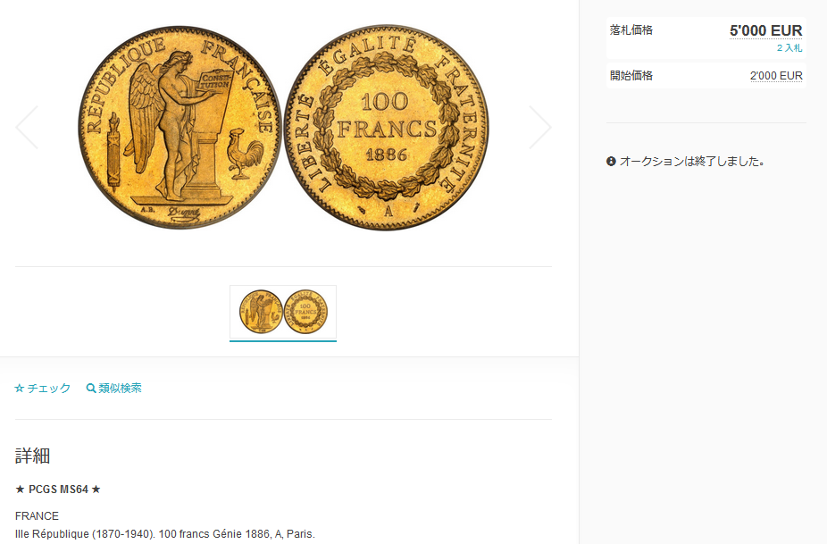Search similar items via 類似検索
This screenshot has width=827, height=544.
point(114,389)
